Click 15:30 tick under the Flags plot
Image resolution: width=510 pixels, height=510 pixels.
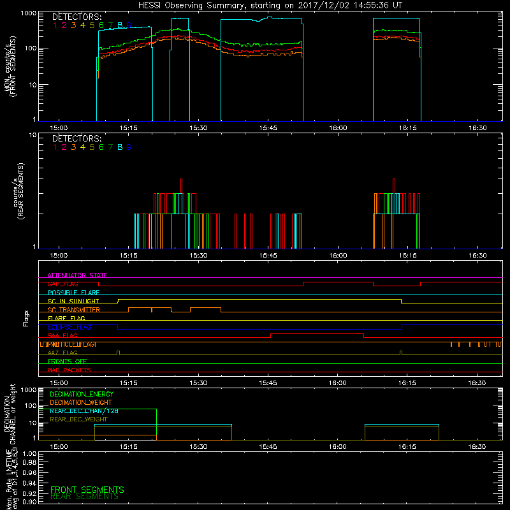198,383
